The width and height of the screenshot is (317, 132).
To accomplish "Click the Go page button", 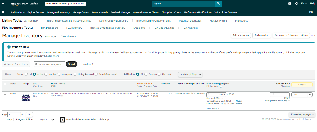I will tap(30, 114).
